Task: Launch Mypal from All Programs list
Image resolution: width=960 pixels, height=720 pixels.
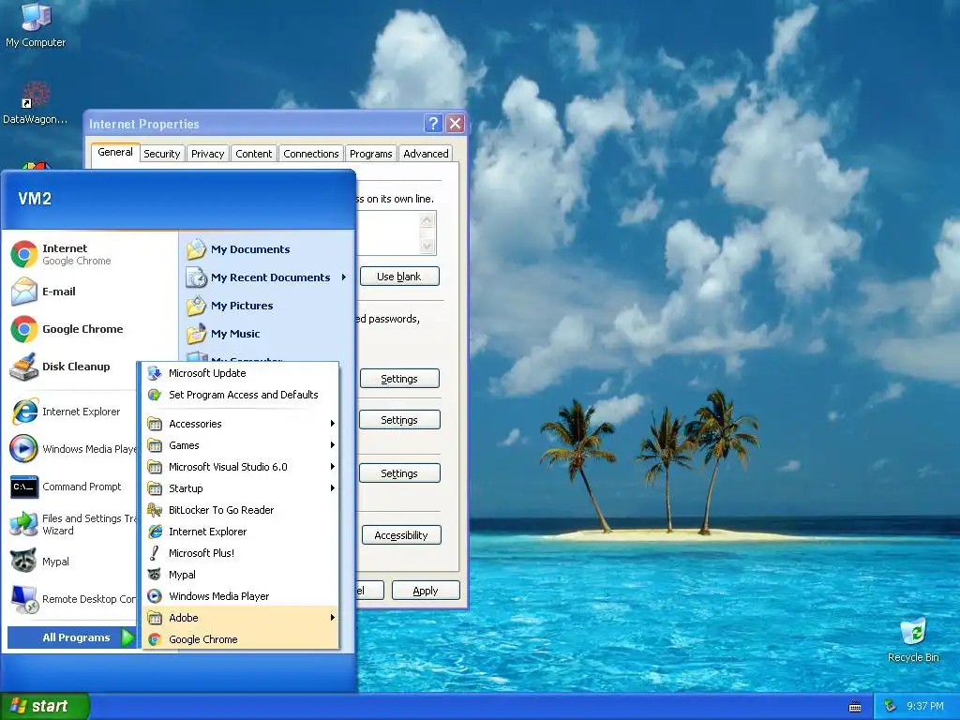Action: (241, 575)
